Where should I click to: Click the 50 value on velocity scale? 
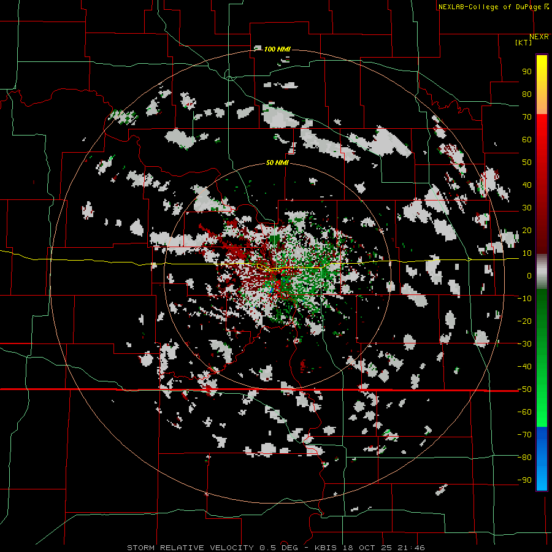[527, 163]
